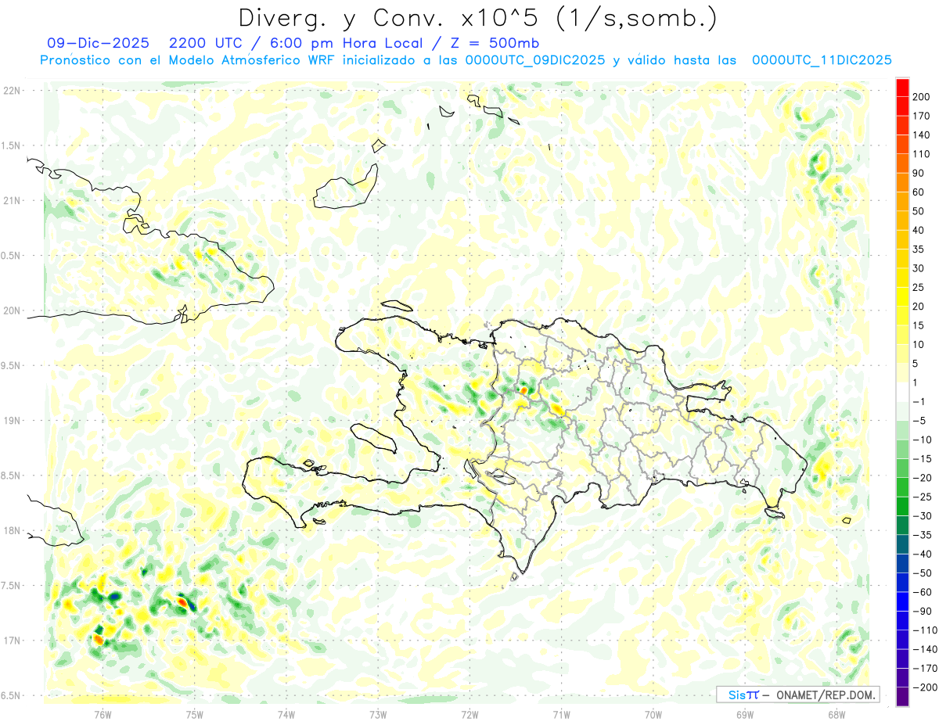Click the positive '170' color scale value
939x725 pixels.
(x=921, y=116)
